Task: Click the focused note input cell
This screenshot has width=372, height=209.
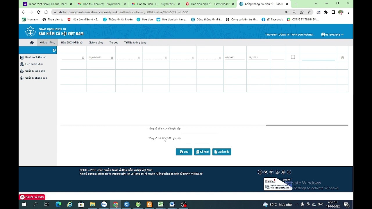Action: [x=318, y=57]
